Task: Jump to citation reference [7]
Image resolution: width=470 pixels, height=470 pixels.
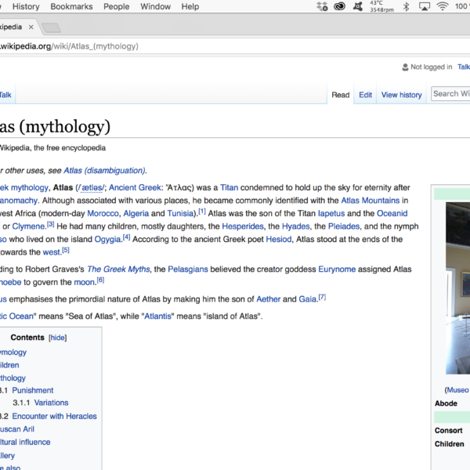Action: coord(322,297)
